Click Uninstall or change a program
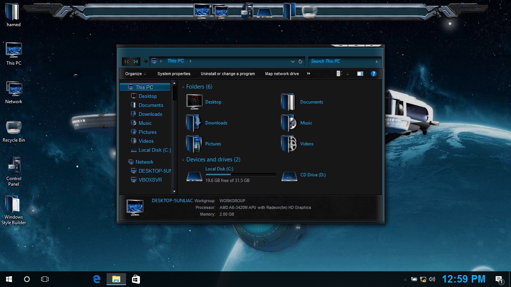The height and width of the screenshot is (287, 511). pyautogui.click(x=227, y=74)
